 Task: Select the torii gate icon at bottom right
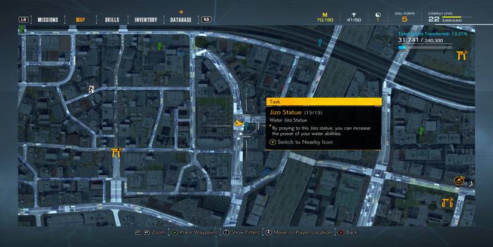447,202
